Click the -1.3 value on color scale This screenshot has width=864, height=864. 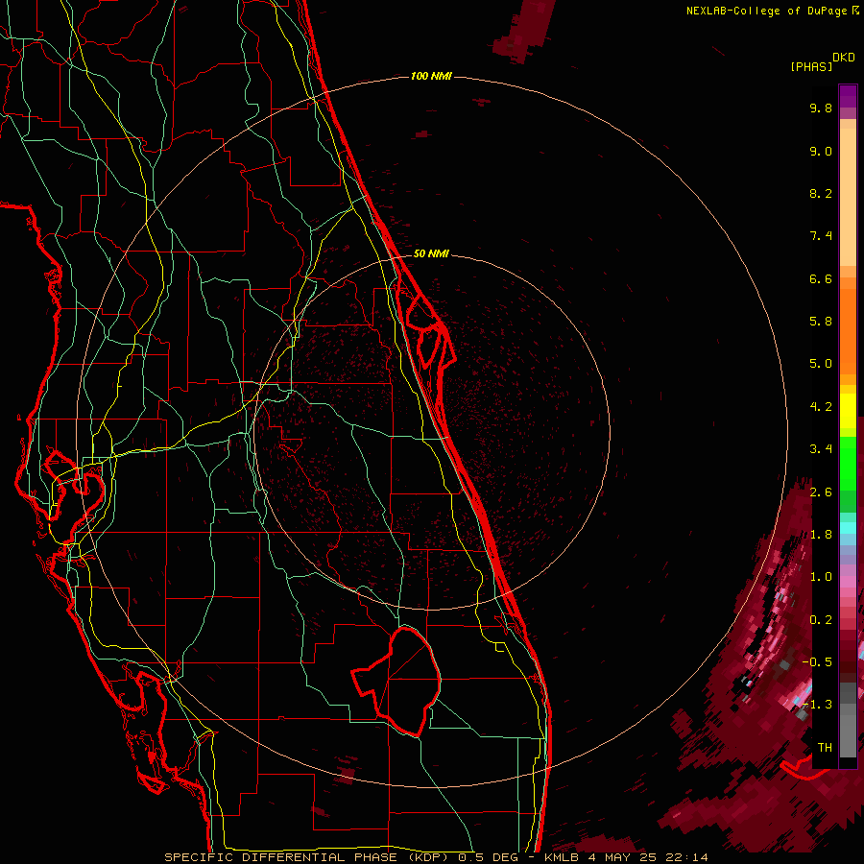[x=817, y=705]
